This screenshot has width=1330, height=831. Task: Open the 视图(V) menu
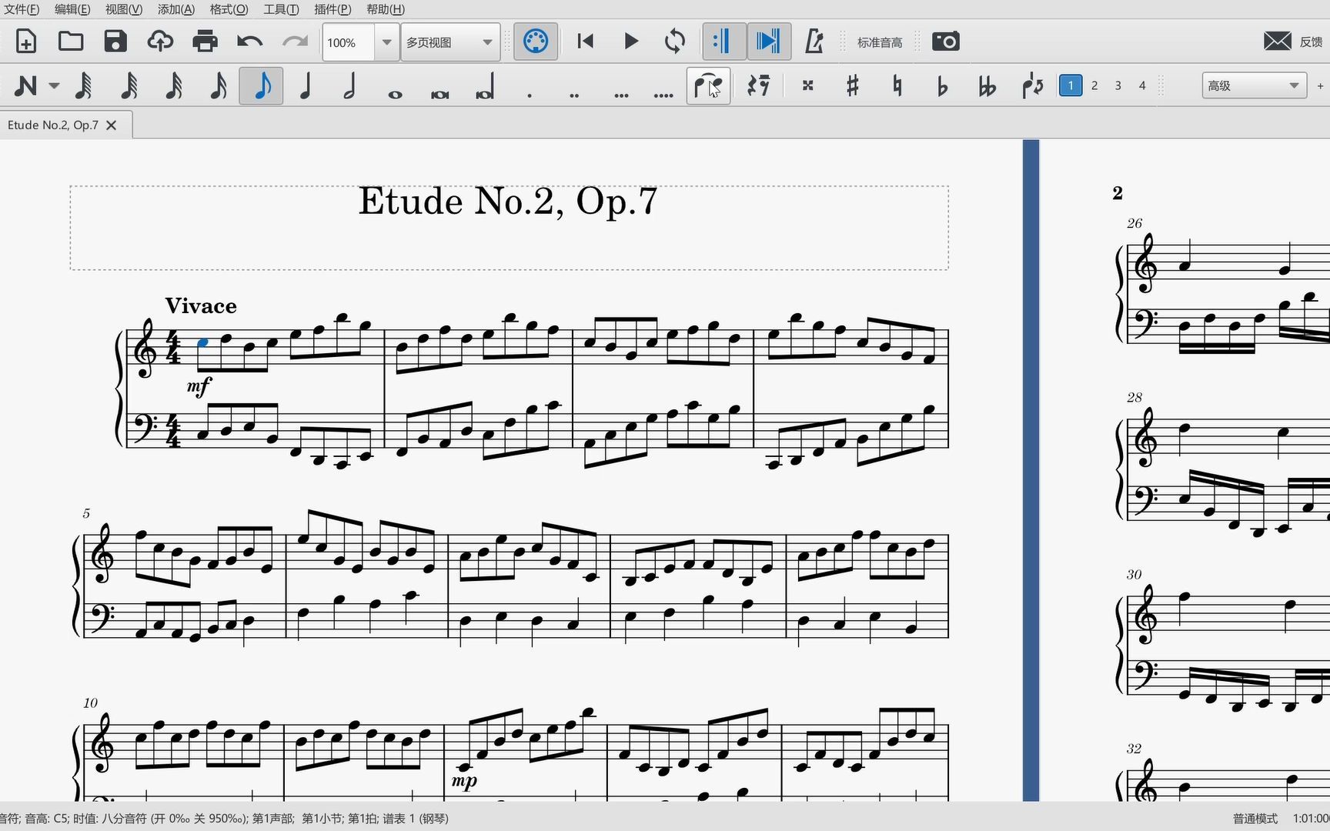(x=124, y=9)
